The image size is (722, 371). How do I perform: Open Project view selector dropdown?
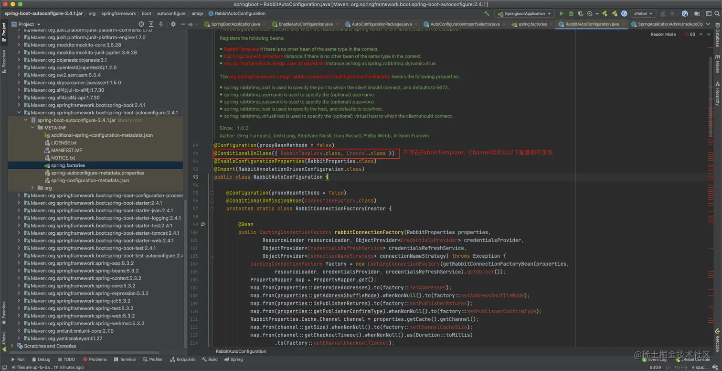(x=26, y=24)
